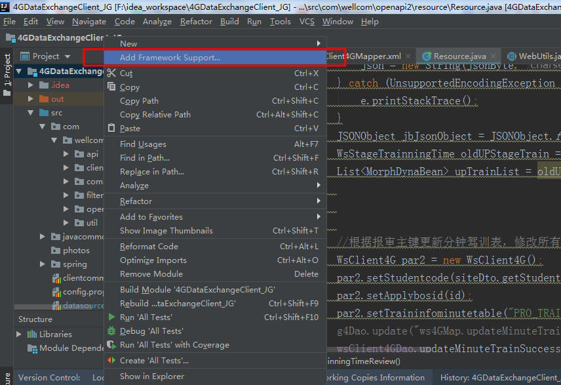Select Optimize Imports

(216, 260)
